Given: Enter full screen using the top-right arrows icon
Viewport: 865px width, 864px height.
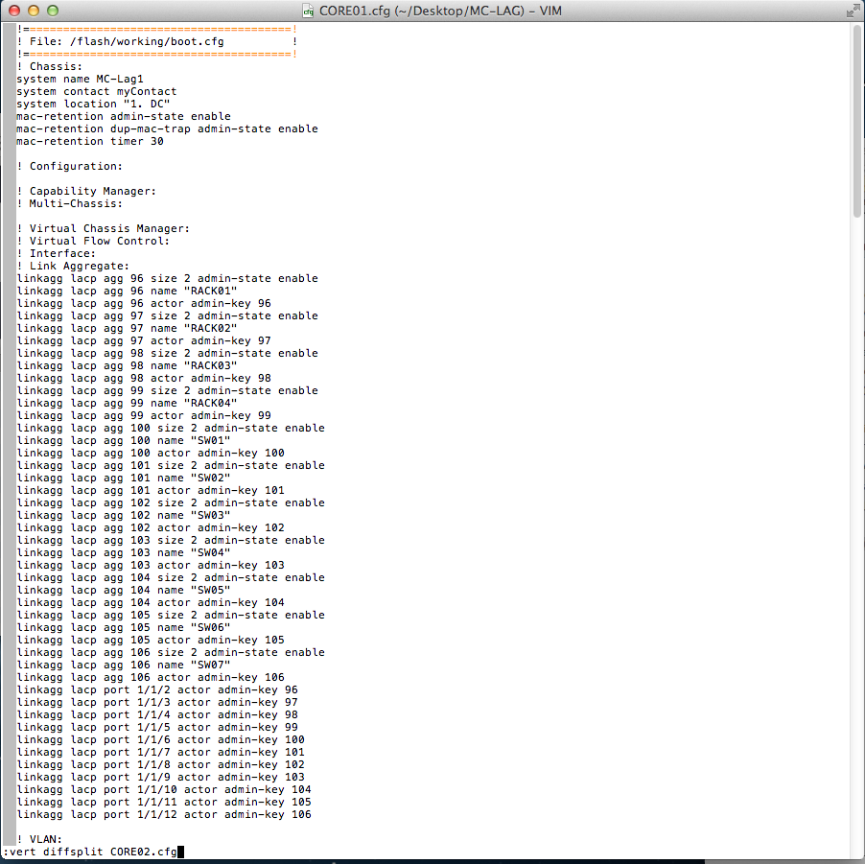Looking at the screenshot, I should (853, 11).
